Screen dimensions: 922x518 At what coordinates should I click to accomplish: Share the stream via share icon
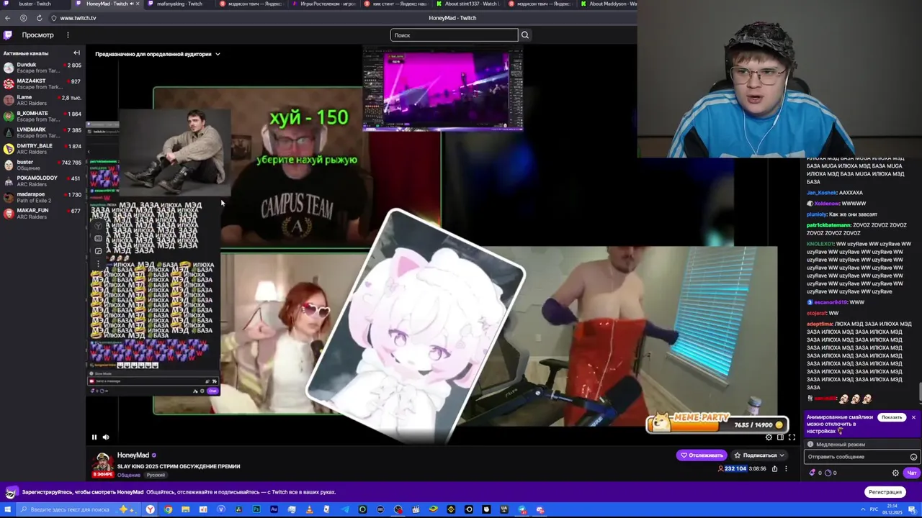coord(774,468)
